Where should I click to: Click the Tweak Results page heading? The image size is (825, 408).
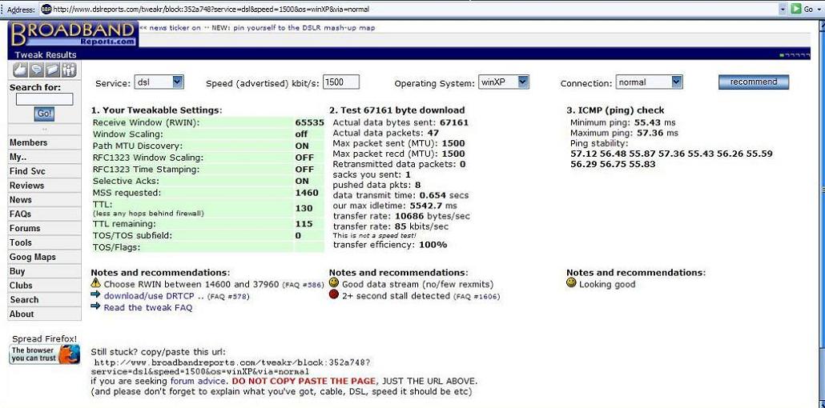coord(45,54)
